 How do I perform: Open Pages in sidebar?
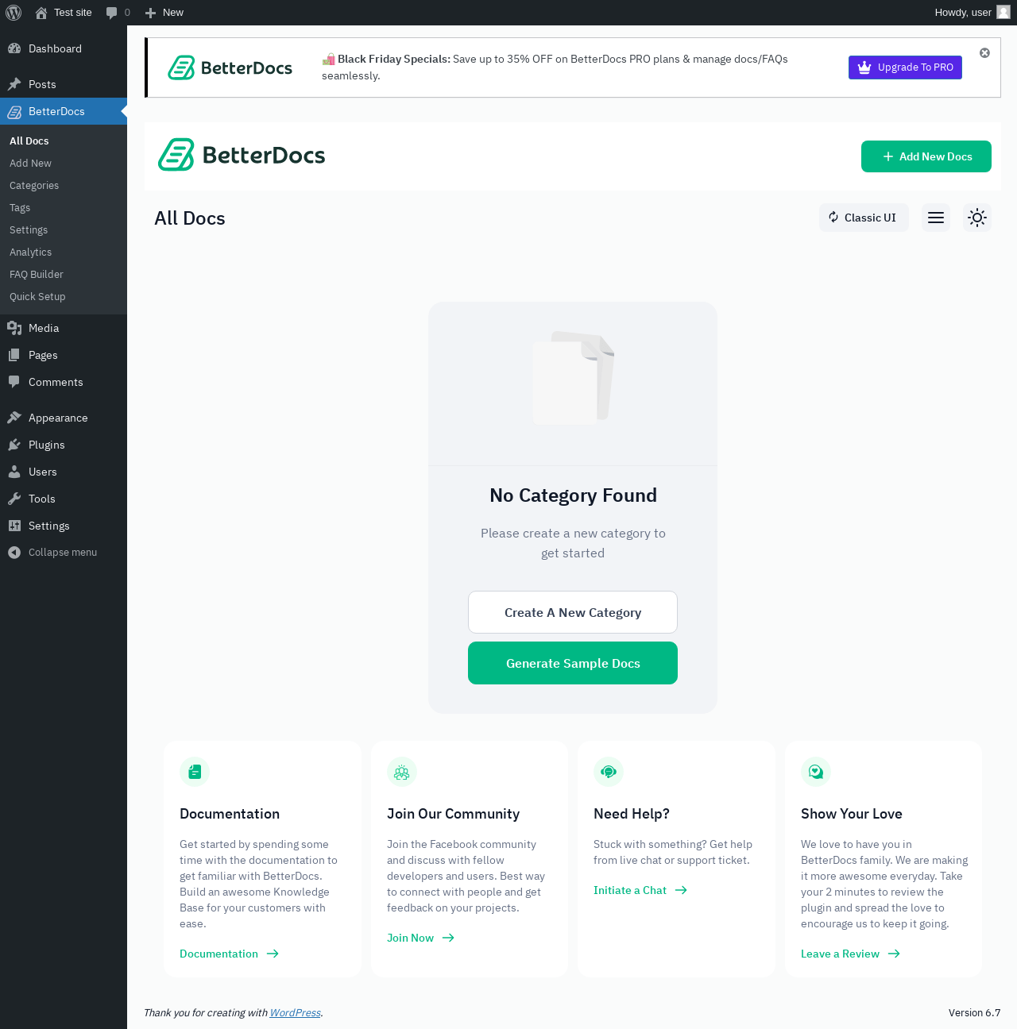click(64, 355)
